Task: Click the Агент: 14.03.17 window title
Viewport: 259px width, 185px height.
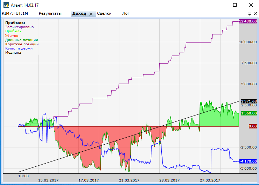Action: pos(25,5)
